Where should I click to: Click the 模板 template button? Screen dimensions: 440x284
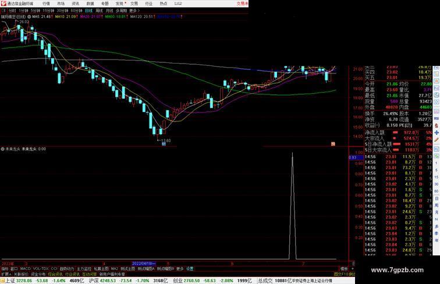click(344, 269)
